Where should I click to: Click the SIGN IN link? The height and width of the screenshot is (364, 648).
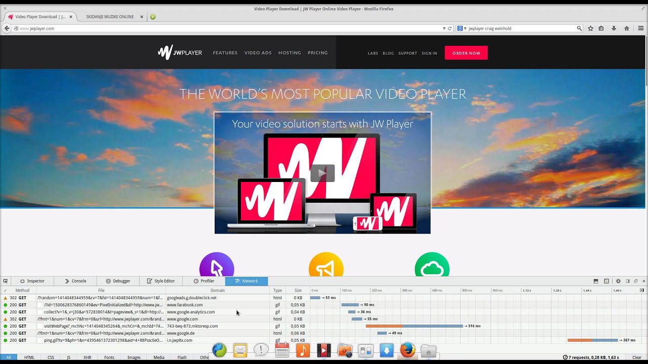point(429,53)
